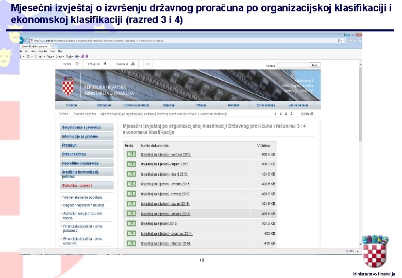402x278 pixels.
Task: Open the Pitanja navigation tab
Action: tap(201, 105)
